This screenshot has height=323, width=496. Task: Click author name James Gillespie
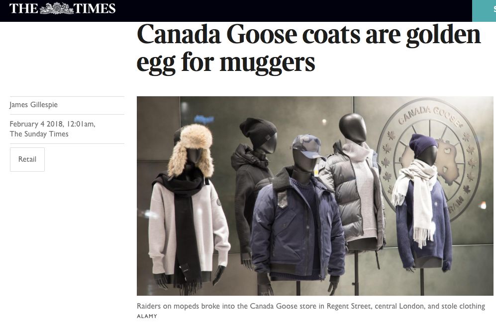33,105
